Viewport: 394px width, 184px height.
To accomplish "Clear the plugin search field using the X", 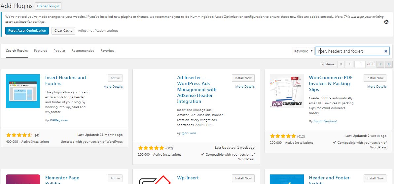I will 386,51.
